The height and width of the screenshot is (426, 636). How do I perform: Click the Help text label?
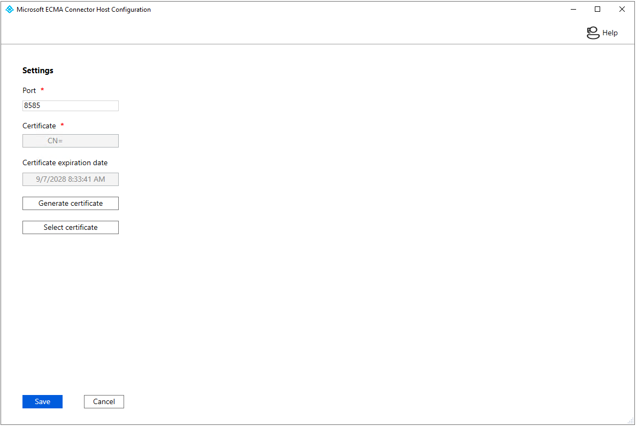[610, 33]
